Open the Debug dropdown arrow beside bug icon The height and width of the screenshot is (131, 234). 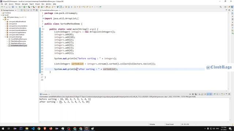click(22, 7)
